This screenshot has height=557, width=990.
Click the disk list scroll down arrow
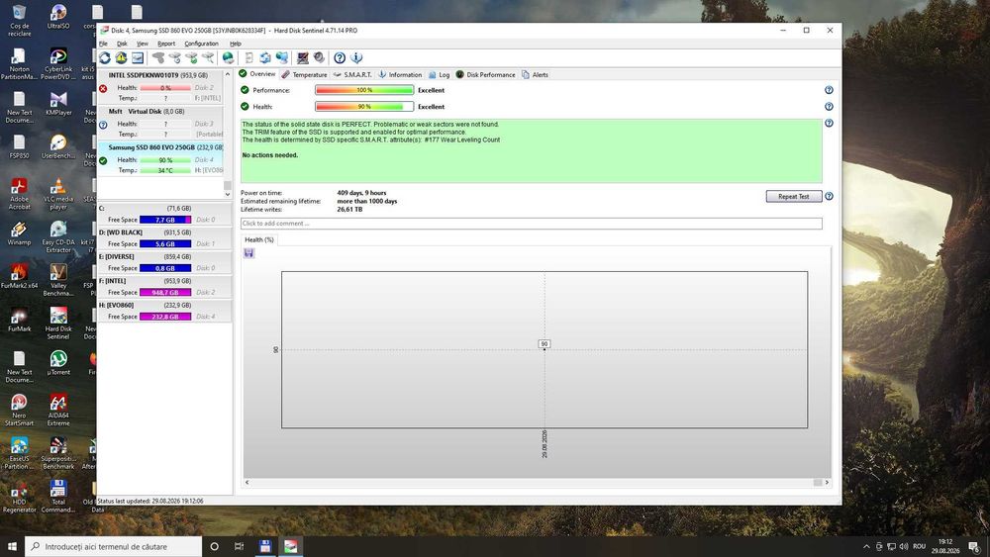228,194
